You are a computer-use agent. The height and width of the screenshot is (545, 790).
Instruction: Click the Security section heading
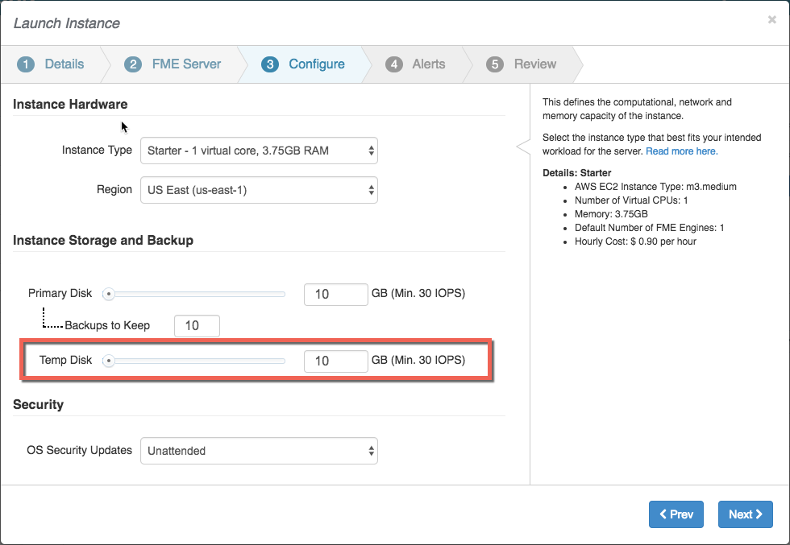click(39, 405)
